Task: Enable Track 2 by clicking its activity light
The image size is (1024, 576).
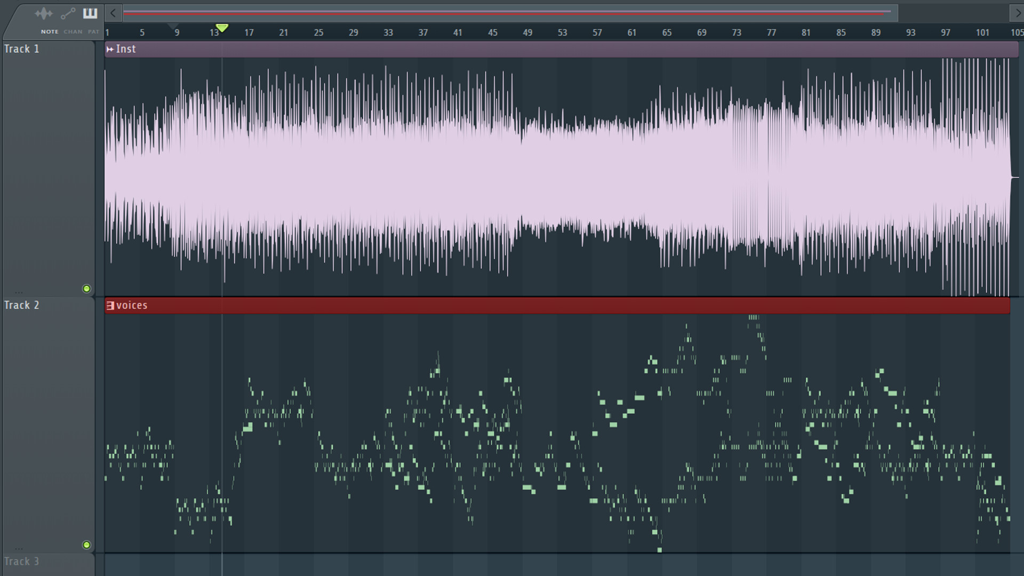Action: pyautogui.click(x=86, y=545)
